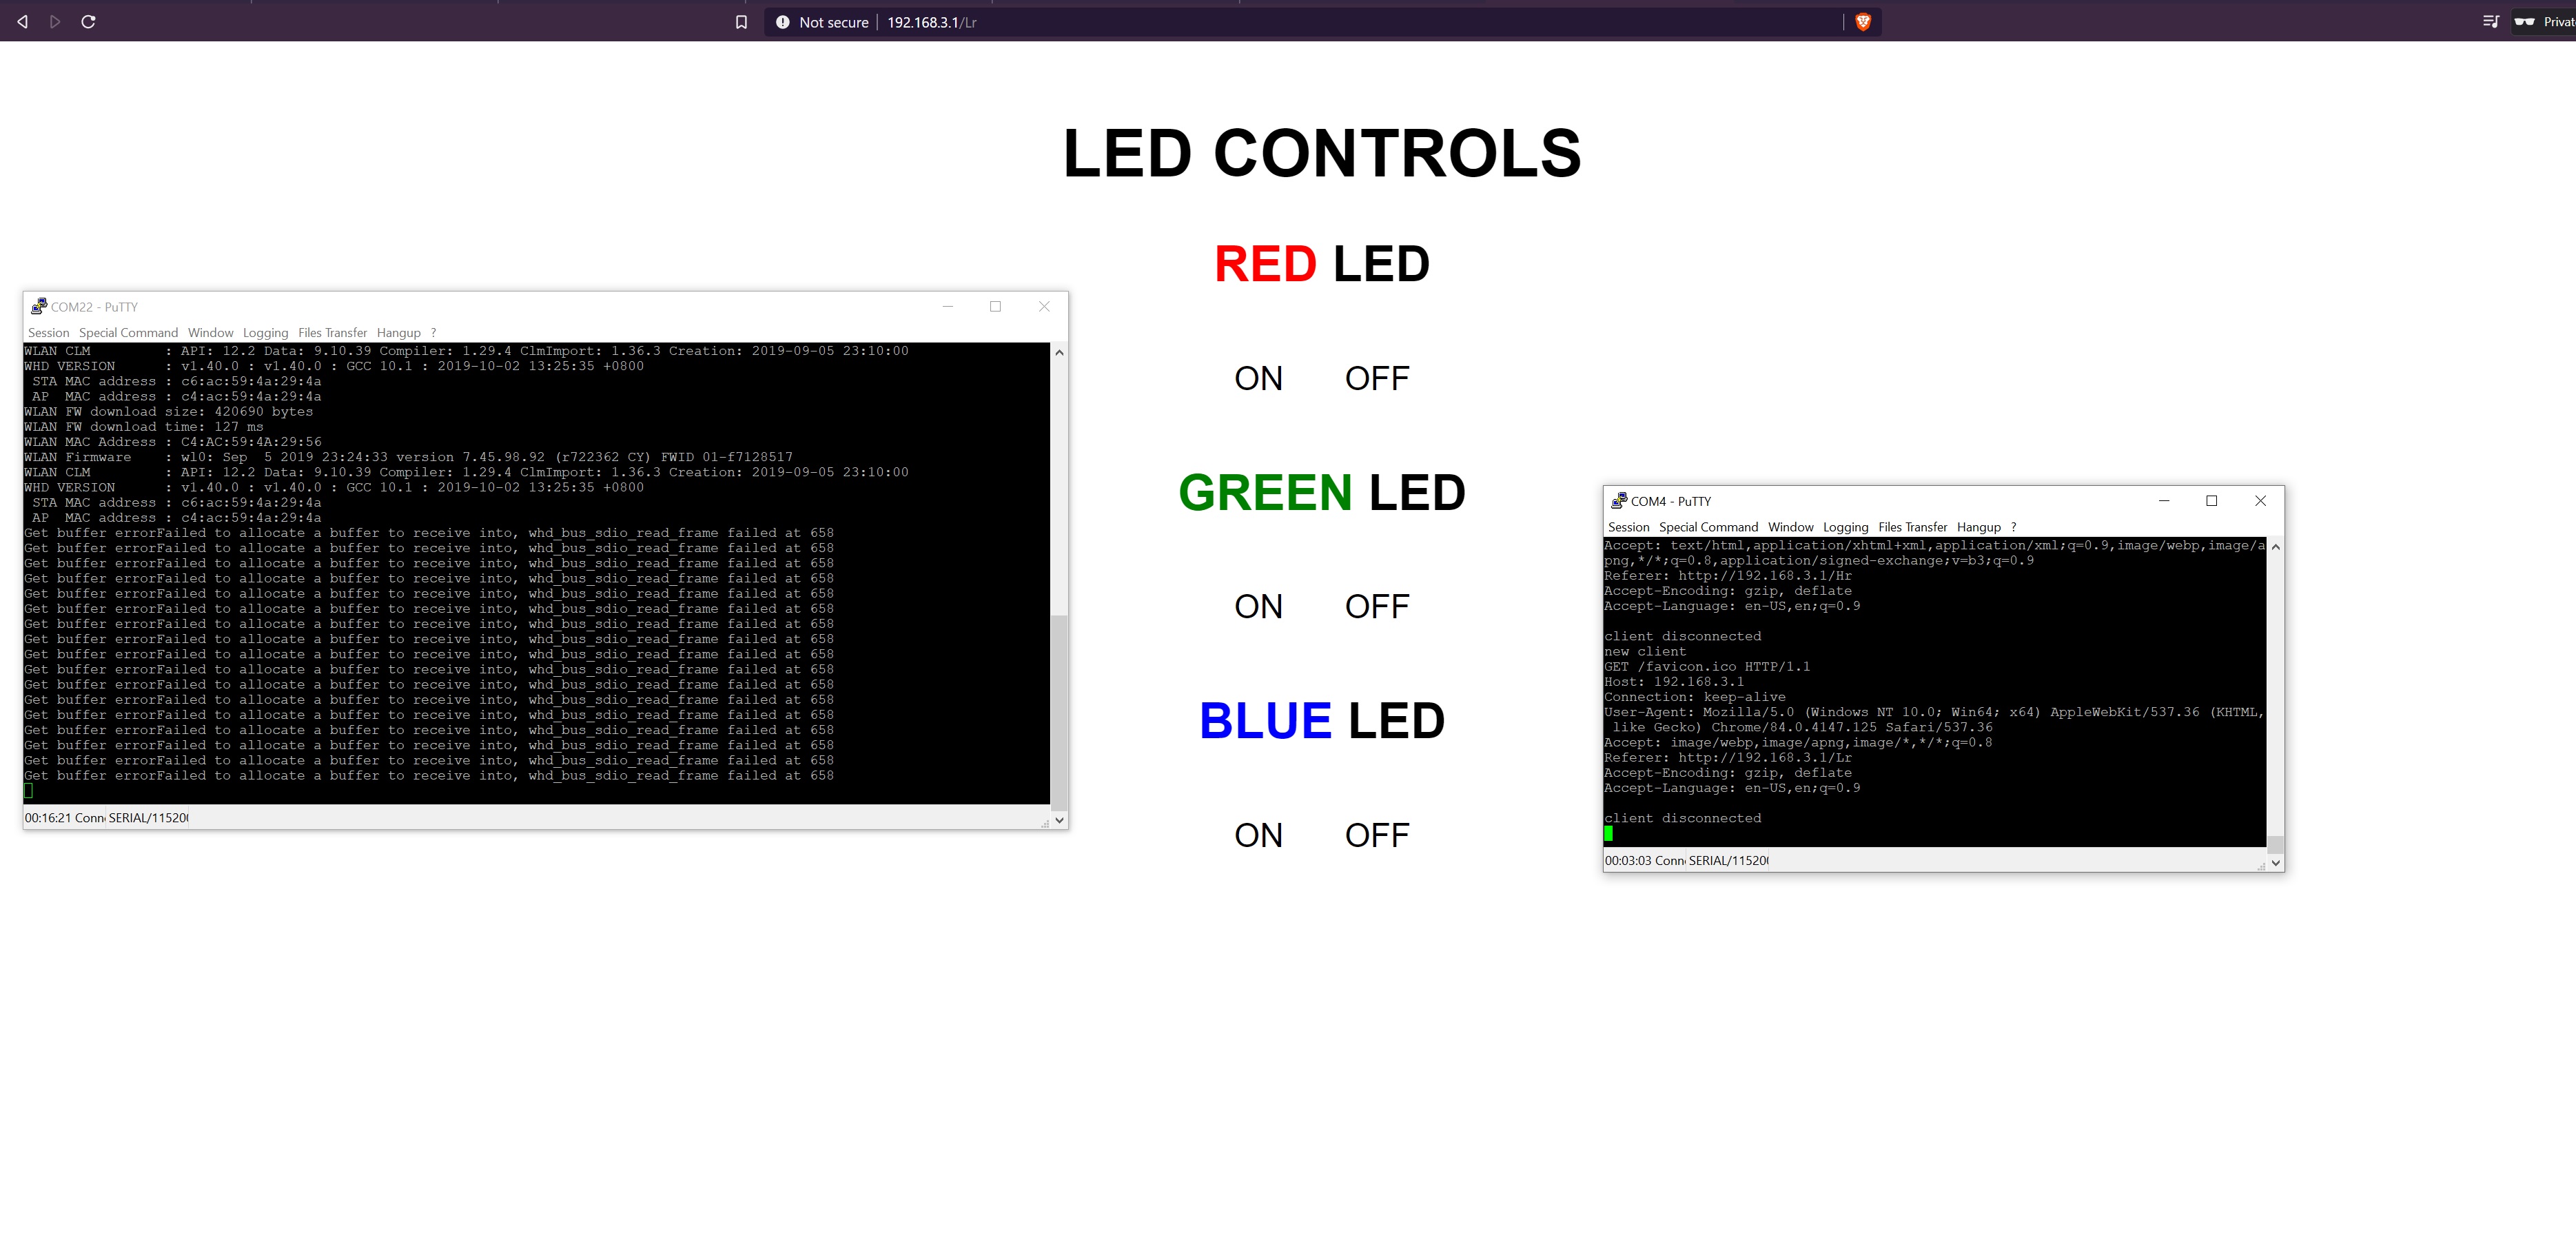This screenshot has height=1233, width=2576.
Task: Click the COM22 PuTTY title bar icon
Action: [38, 306]
